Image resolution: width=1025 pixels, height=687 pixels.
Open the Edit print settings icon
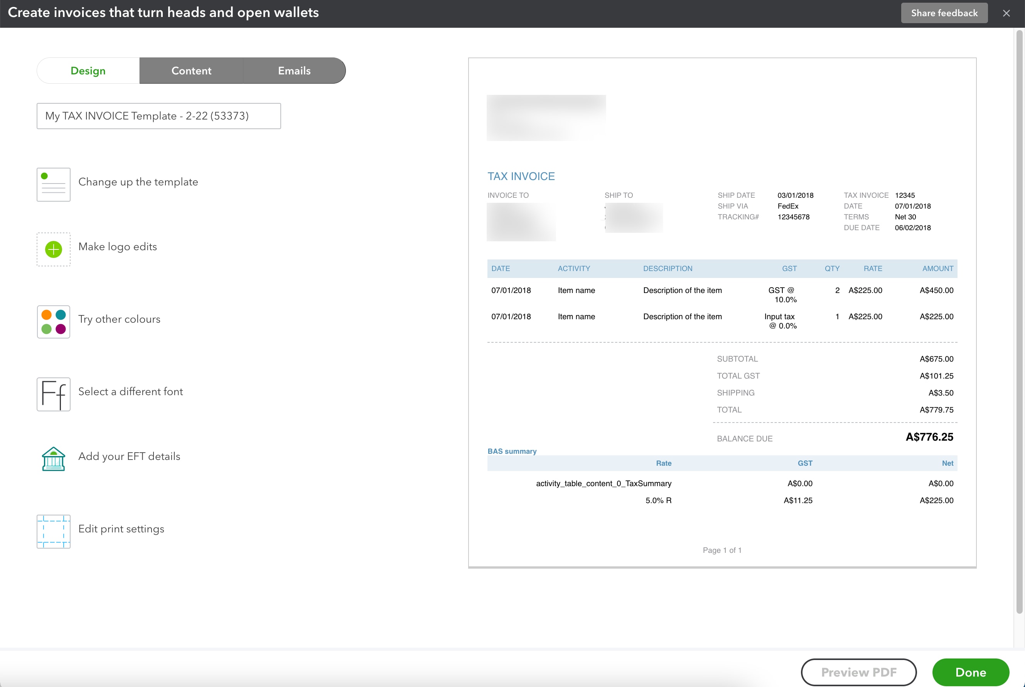point(53,532)
